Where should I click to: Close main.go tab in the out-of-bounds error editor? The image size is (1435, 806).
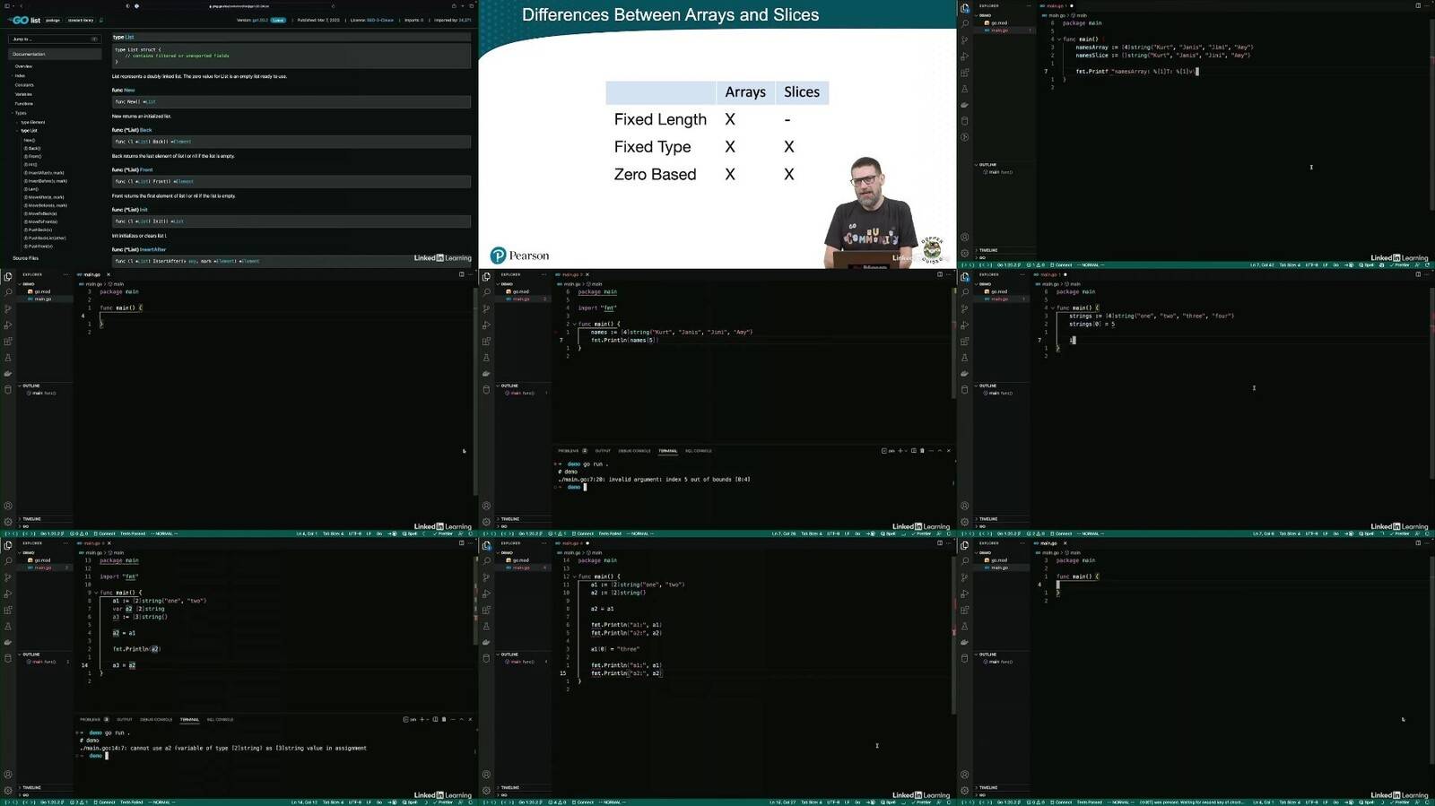point(587,274)
